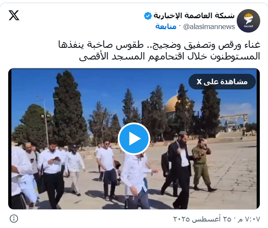Click the soldier in the video thumbnail

(x=202, y=165)
